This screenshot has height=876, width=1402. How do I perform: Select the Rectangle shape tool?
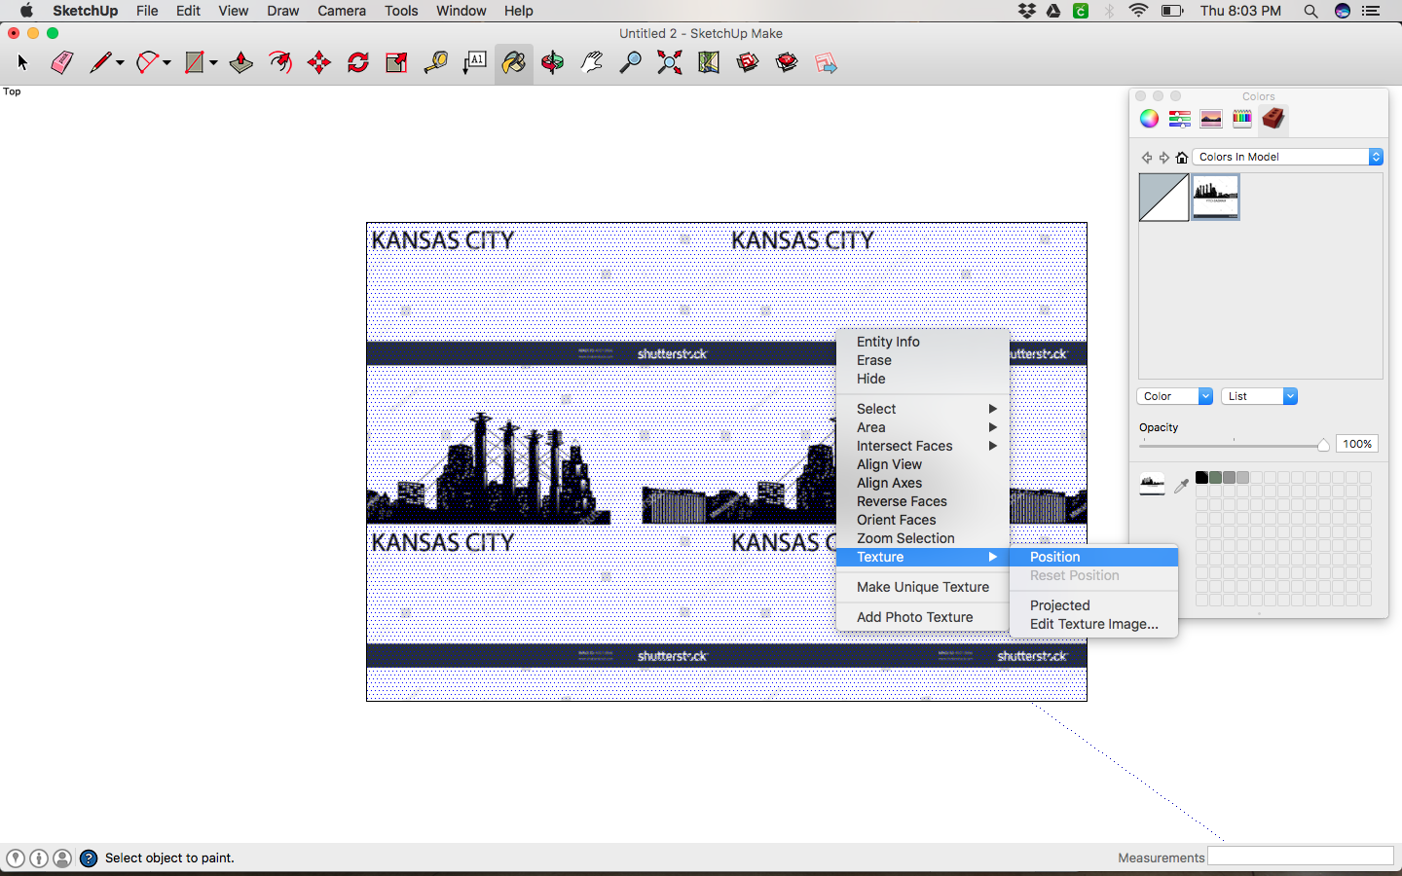pyautogui.click(x=195, y=63)
